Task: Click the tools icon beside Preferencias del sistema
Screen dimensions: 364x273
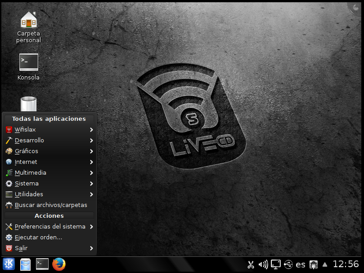Action: [9, 227]
